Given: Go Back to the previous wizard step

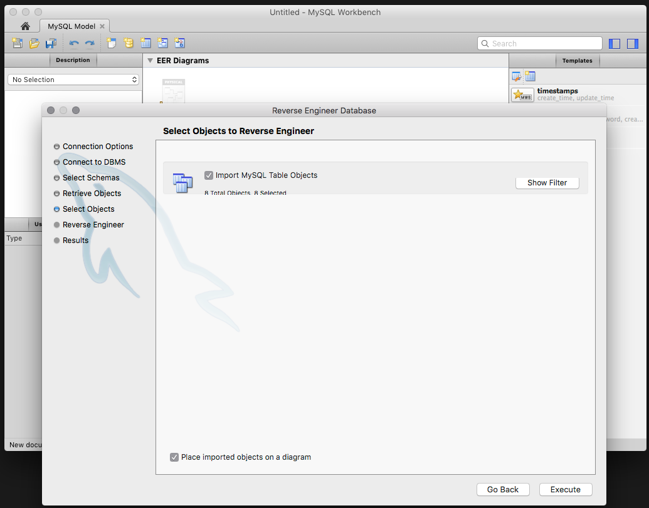Looking at the screenshot, I should pos(503,489).
